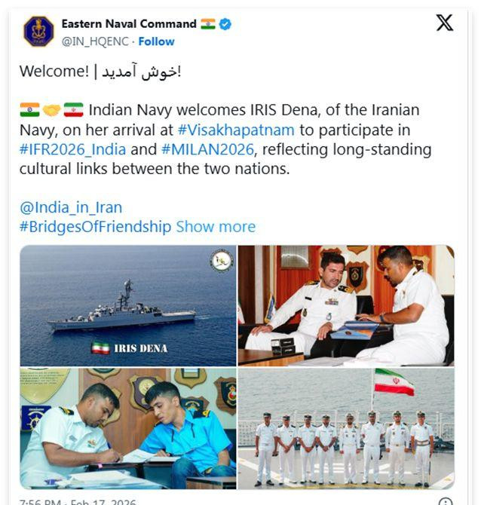Click the handshake emoji in the tweet
The height and width of the screenshot is (505, 481).
click(x=51, y=110)
